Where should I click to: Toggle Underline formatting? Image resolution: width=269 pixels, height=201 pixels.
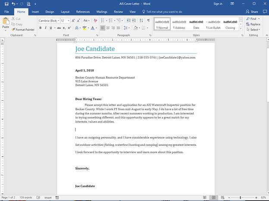click(x=51, y=28)
